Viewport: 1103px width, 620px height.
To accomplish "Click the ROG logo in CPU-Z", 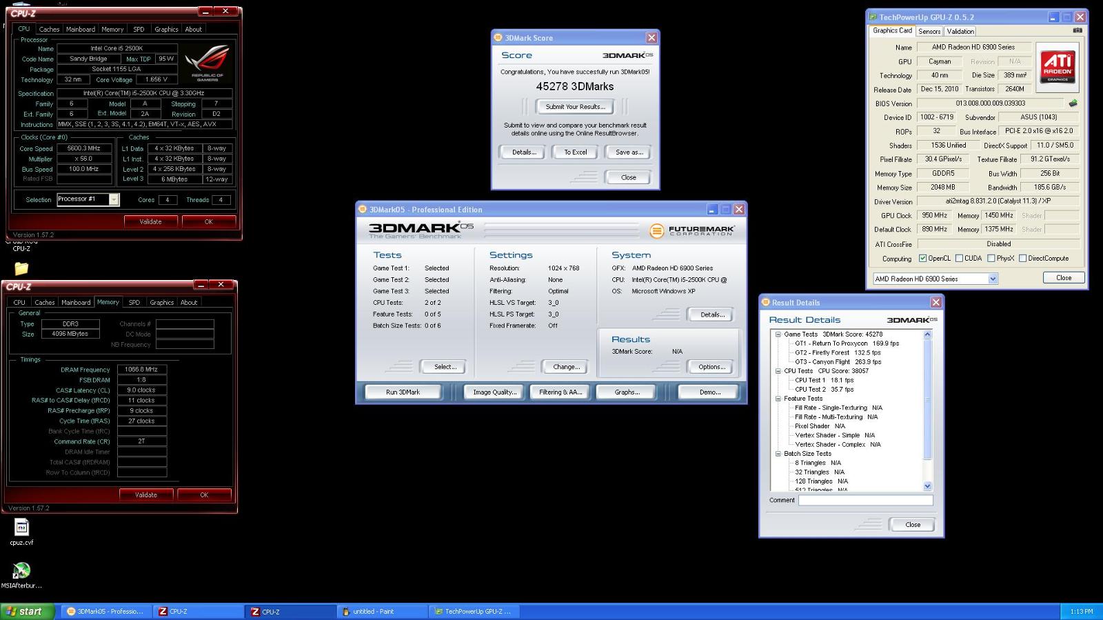I will tap(208, 63).
